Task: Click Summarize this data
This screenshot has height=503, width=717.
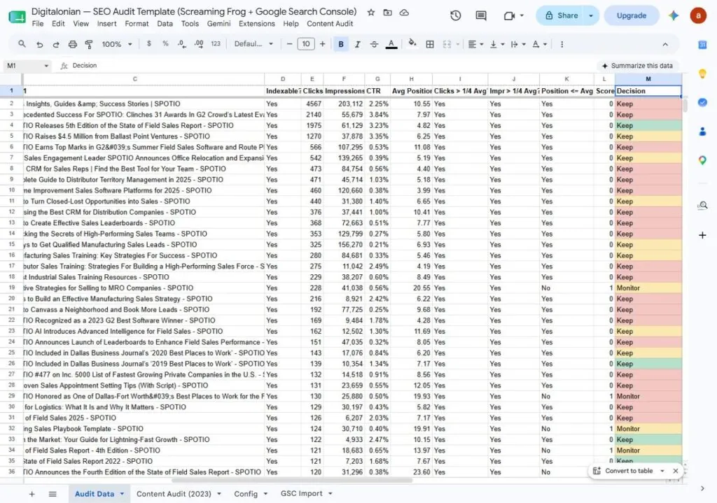Action: coord(637,66)
